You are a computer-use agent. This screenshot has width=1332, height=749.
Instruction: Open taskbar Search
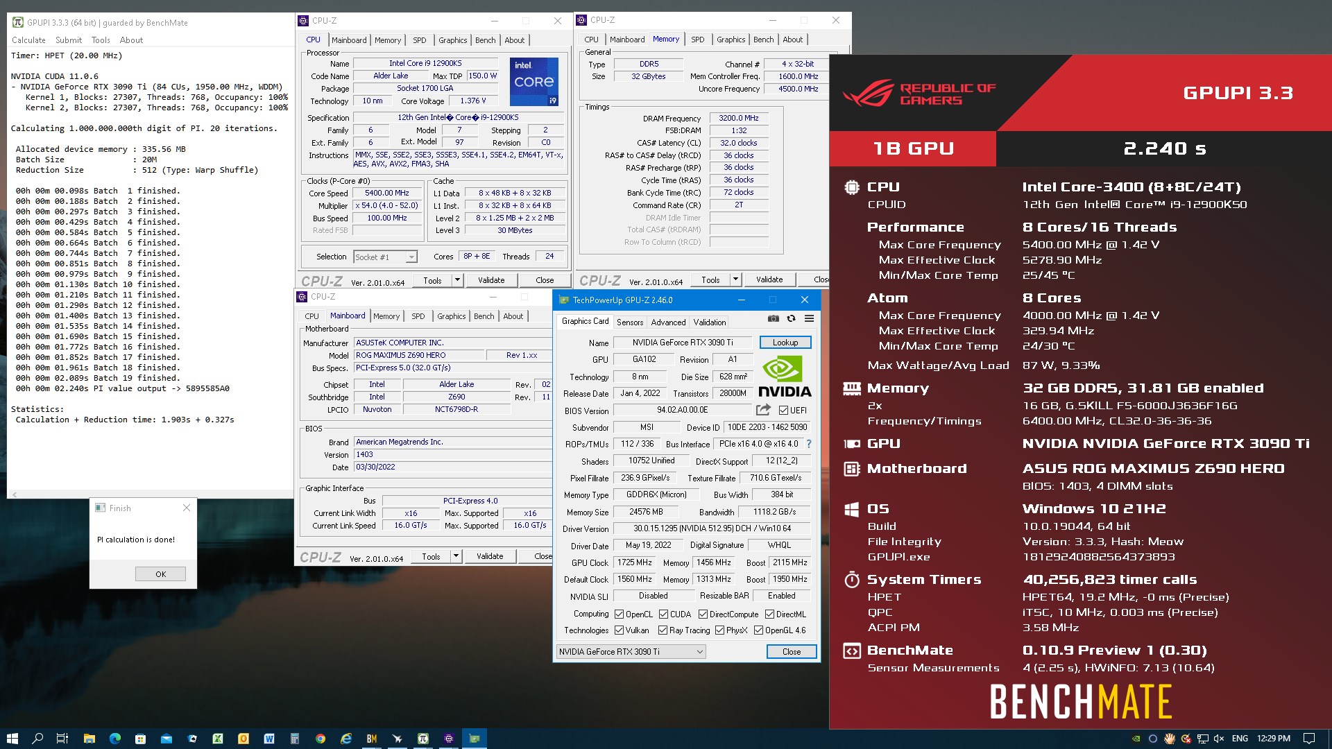37,739
